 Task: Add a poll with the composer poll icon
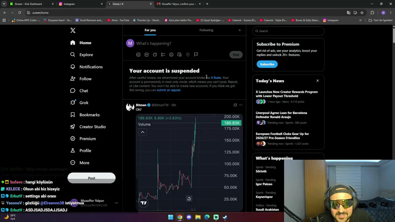(163, 55)
